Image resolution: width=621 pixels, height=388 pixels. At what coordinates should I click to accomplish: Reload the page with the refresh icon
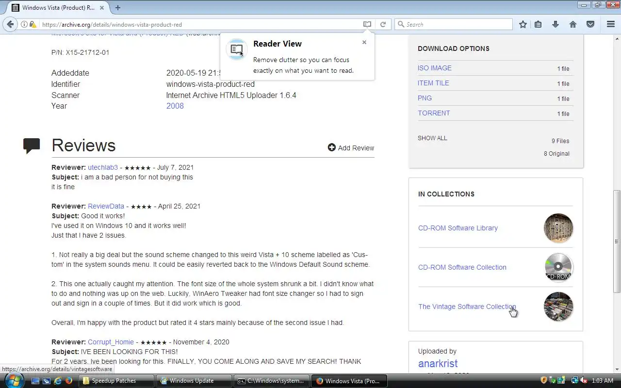383,24
